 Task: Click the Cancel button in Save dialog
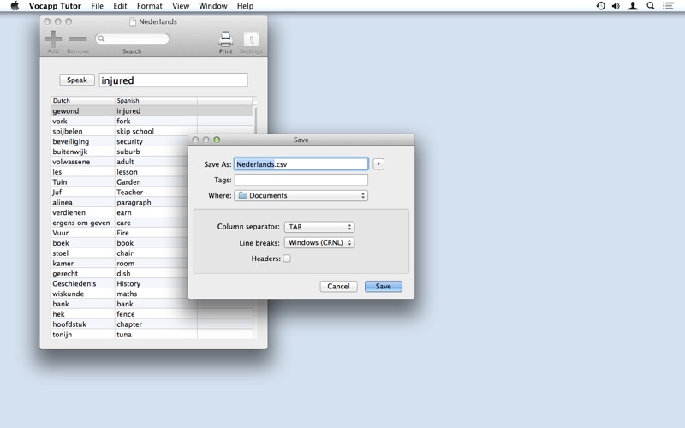pos(338,287)
